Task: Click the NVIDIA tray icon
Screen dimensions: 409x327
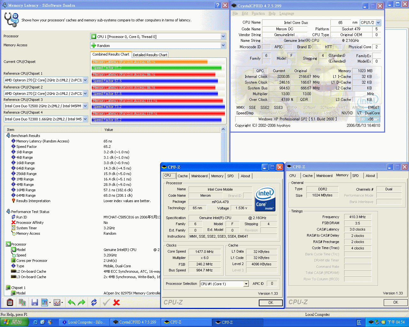Action: (x=383, y=322)
